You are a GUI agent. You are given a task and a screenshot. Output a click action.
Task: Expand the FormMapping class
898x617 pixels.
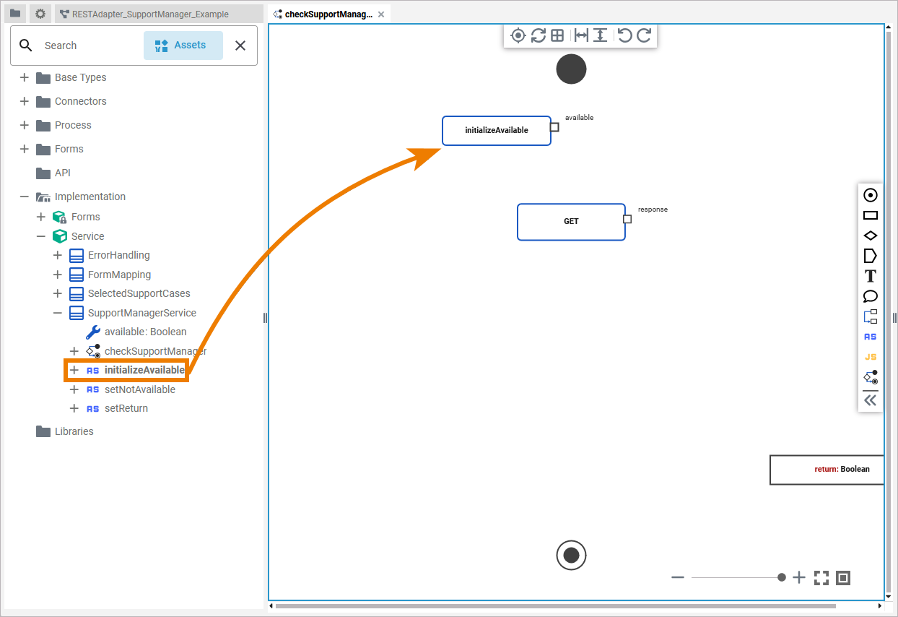pyautogui.click(x=58, y=275)
